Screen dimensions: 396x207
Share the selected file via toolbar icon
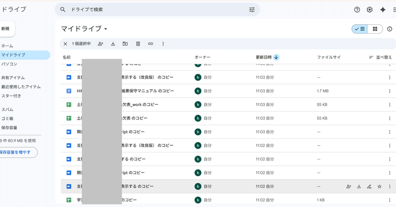pyautogui.click(x=100, y=44)
